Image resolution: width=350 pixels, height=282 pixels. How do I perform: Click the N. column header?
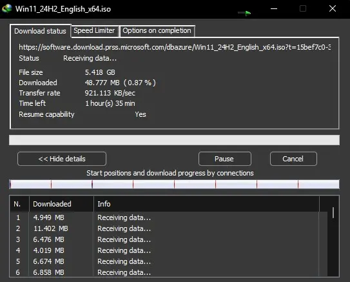19,204
